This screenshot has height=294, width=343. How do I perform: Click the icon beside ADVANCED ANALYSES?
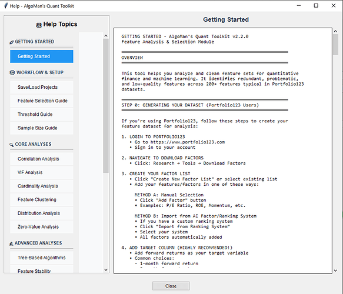tap(11, 243)
